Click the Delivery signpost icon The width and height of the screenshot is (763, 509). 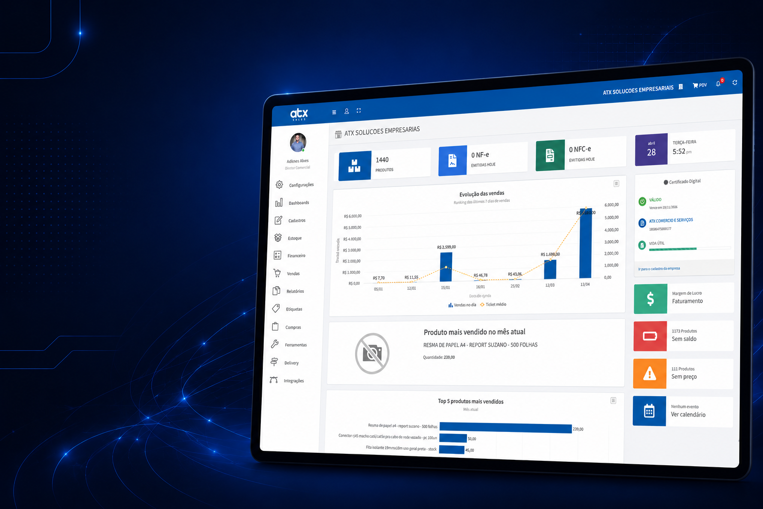(x=274, y=362)
